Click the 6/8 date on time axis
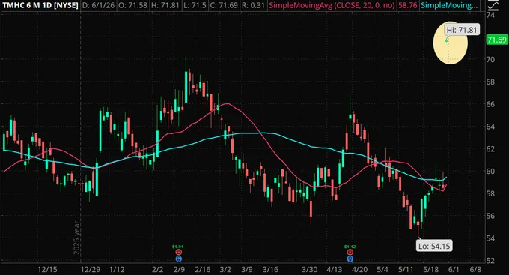This screenshot has width=509, height=275. (x=475, y=270)
